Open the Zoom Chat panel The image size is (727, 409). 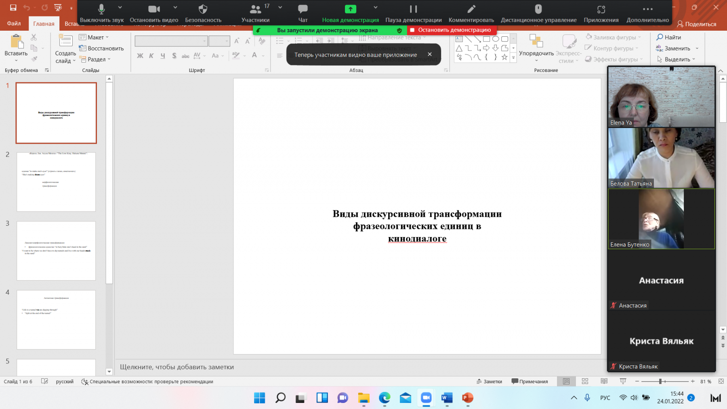pos(303,13)
